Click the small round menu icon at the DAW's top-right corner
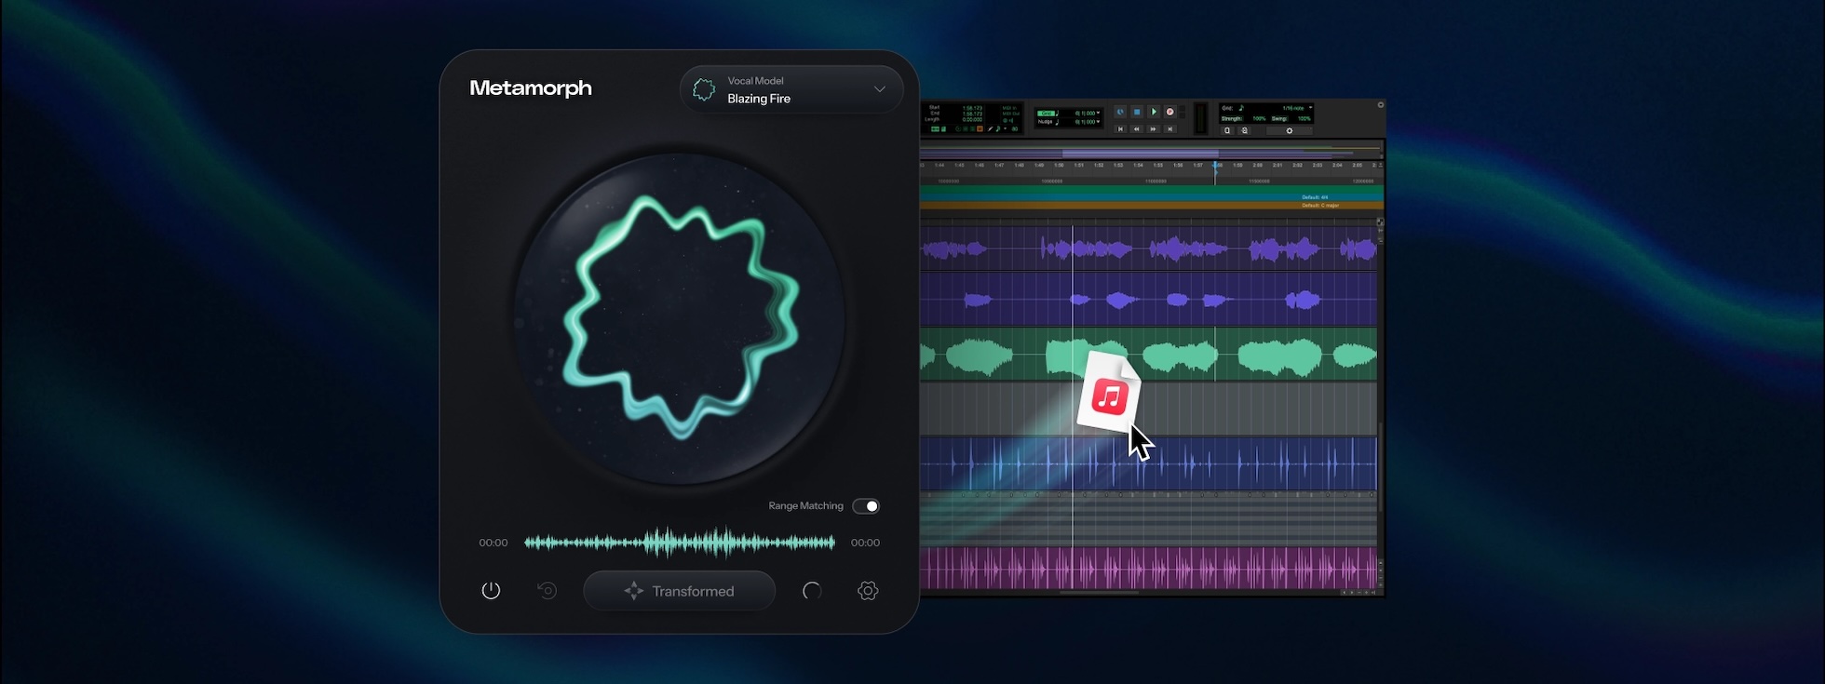 [x=1380, y=105]
